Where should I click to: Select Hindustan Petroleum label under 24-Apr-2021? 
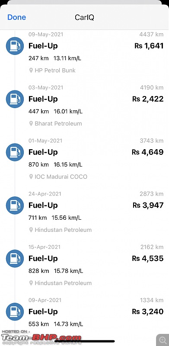tap(63, 230)
